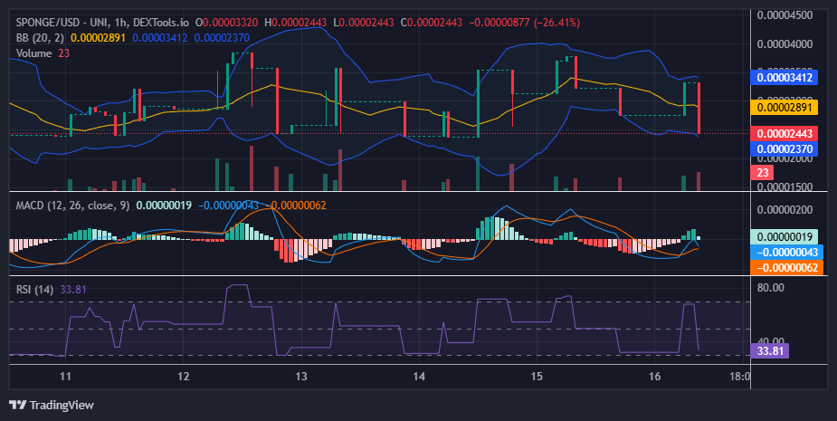The width and height of the screenshot is (837, 421).
Task: Click the red volume label 23 on axis
Action: click(x=762, y=173)
